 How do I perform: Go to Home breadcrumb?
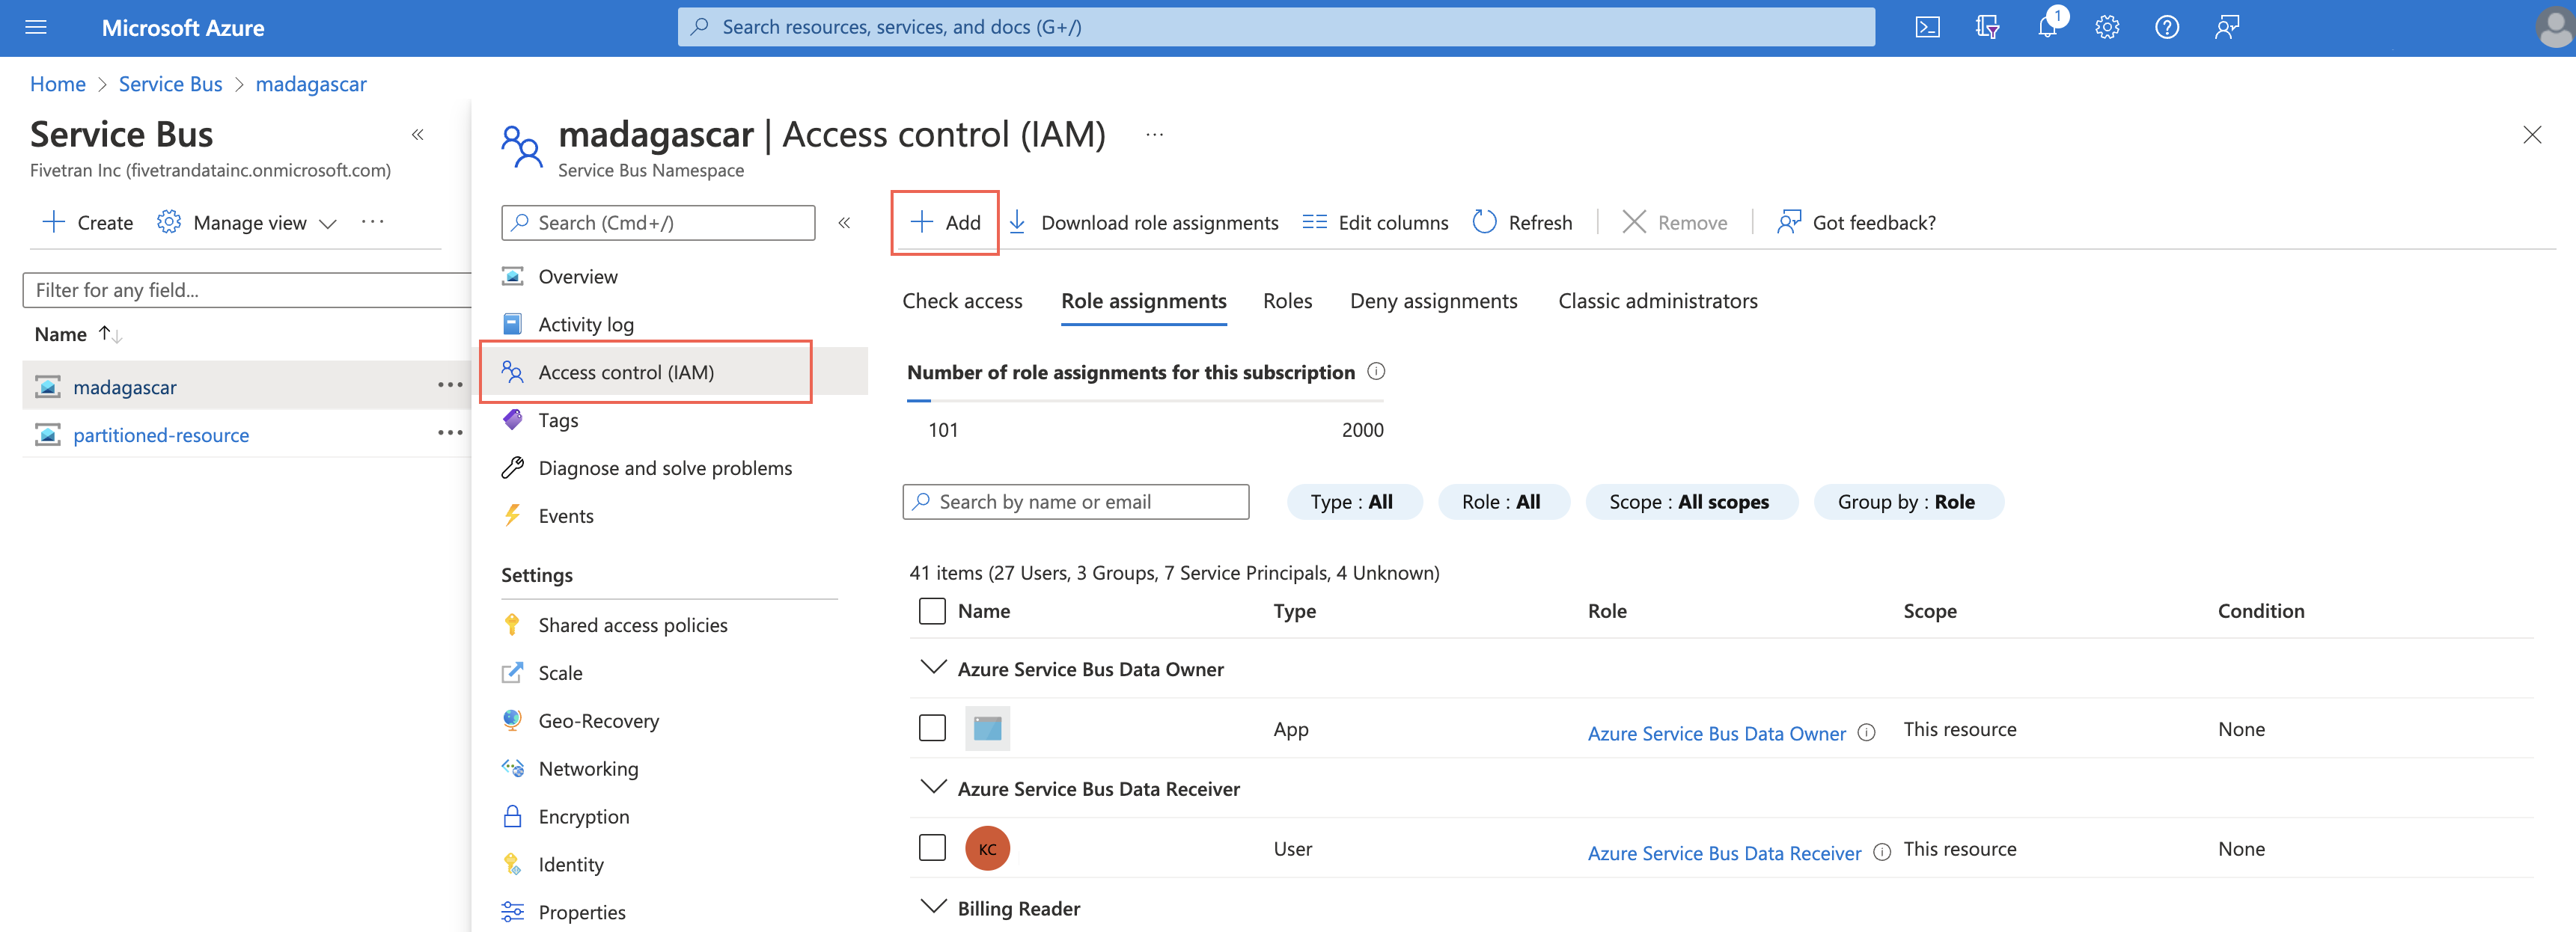(58, 84)
